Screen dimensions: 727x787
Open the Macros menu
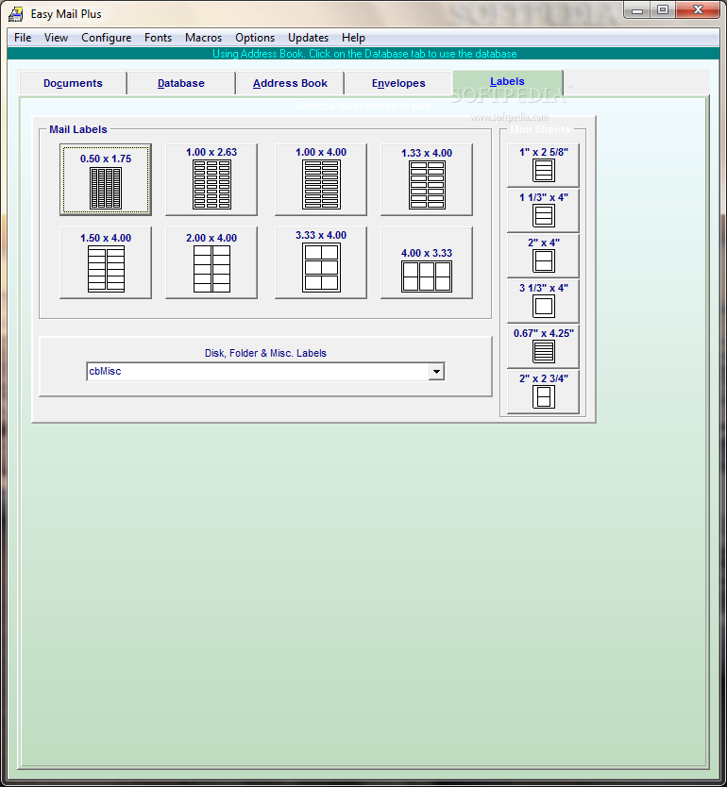(x=203, y=38)
